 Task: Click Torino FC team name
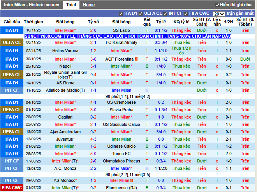(121, 154)
